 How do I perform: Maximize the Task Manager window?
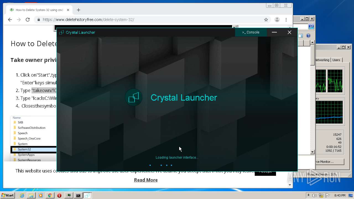343,47
